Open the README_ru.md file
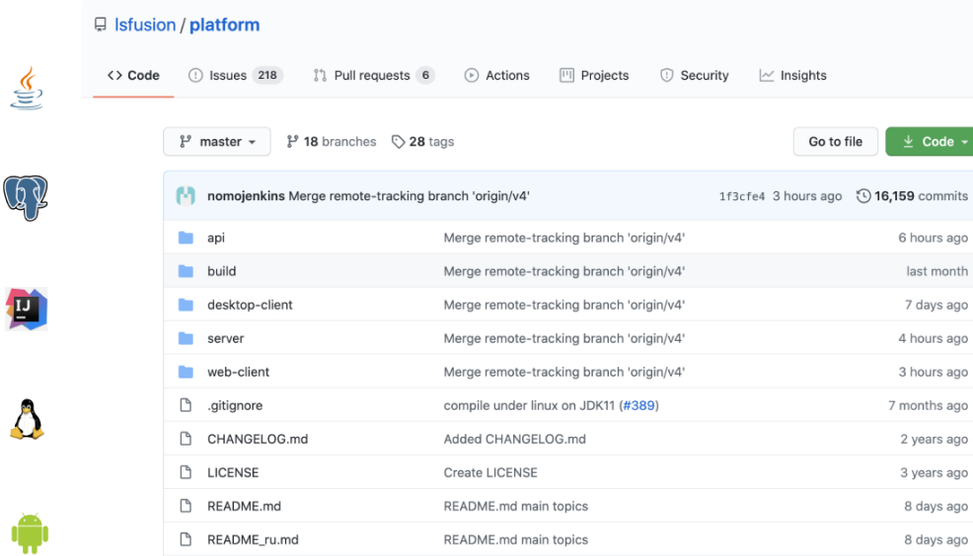 point(253,539)
